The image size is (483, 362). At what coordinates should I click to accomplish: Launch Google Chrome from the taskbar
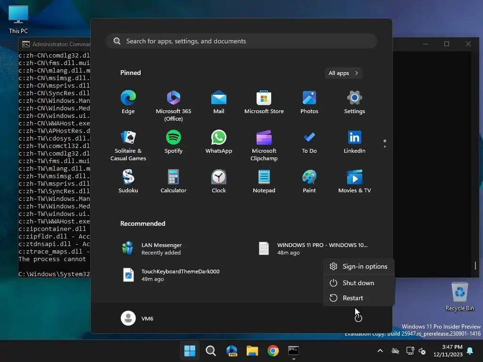coord(273,351)
